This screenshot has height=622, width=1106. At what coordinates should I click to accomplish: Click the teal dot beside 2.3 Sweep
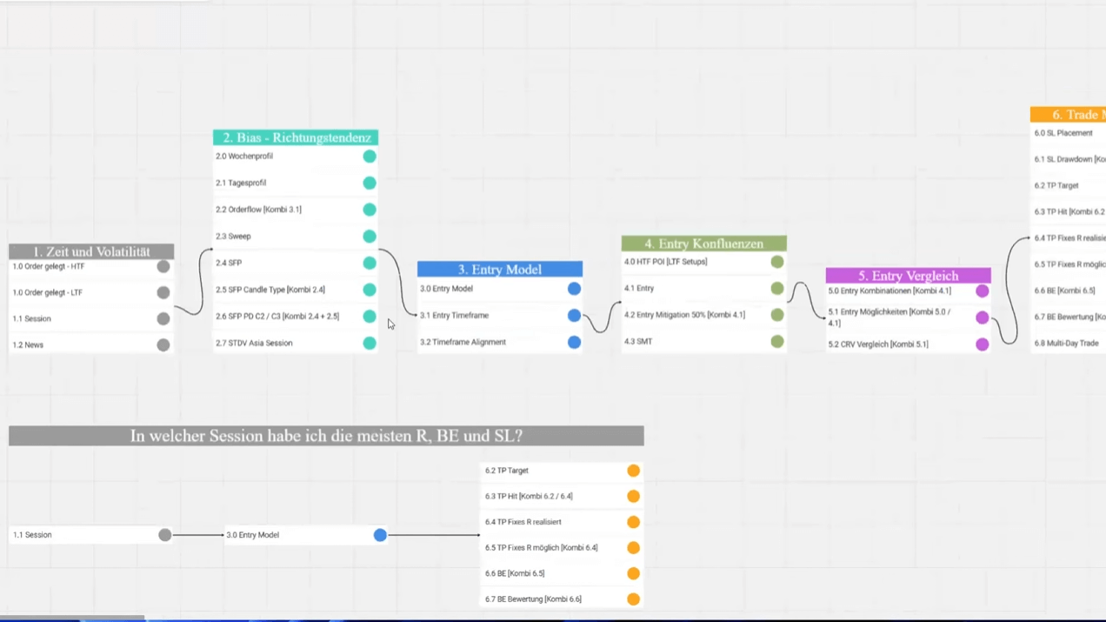(x=370, y=237)
